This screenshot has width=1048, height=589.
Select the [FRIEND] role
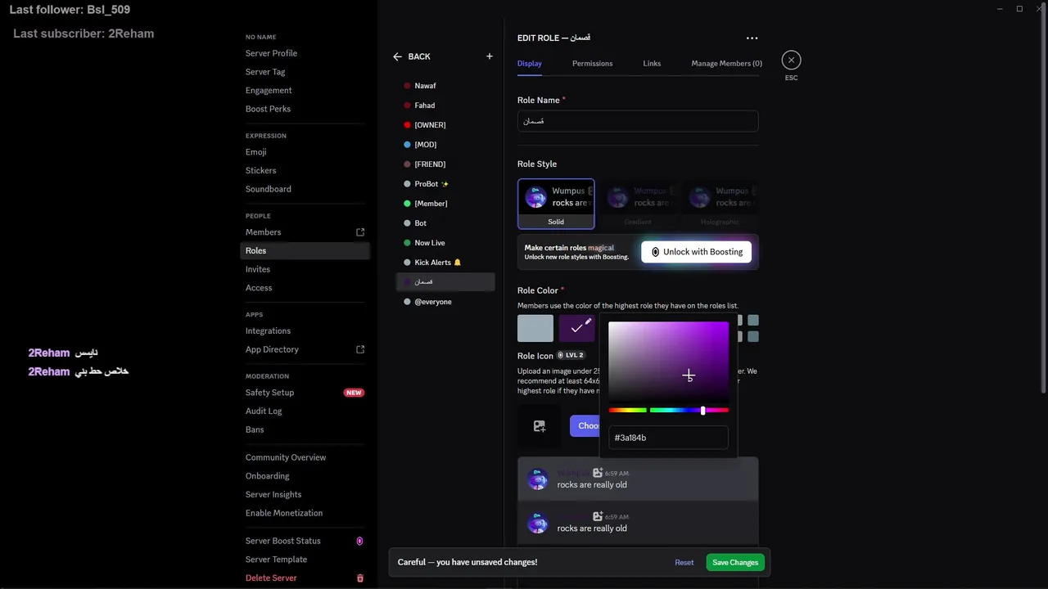tap(445, 164)
